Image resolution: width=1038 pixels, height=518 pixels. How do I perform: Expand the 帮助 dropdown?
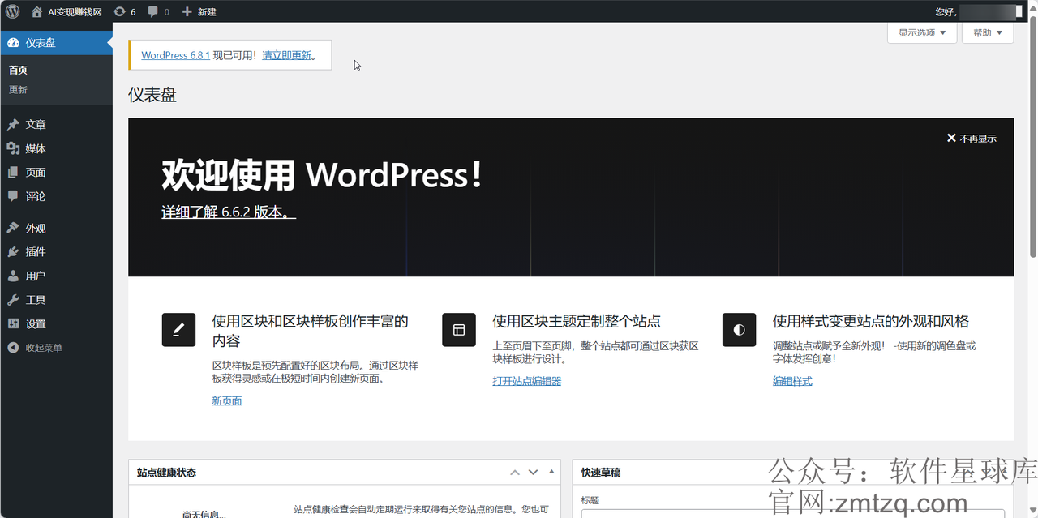pos(988,33)
